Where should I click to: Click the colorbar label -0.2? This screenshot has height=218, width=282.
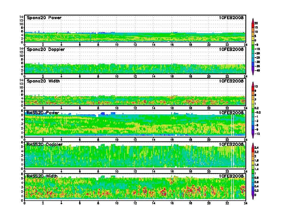point(257,112)
